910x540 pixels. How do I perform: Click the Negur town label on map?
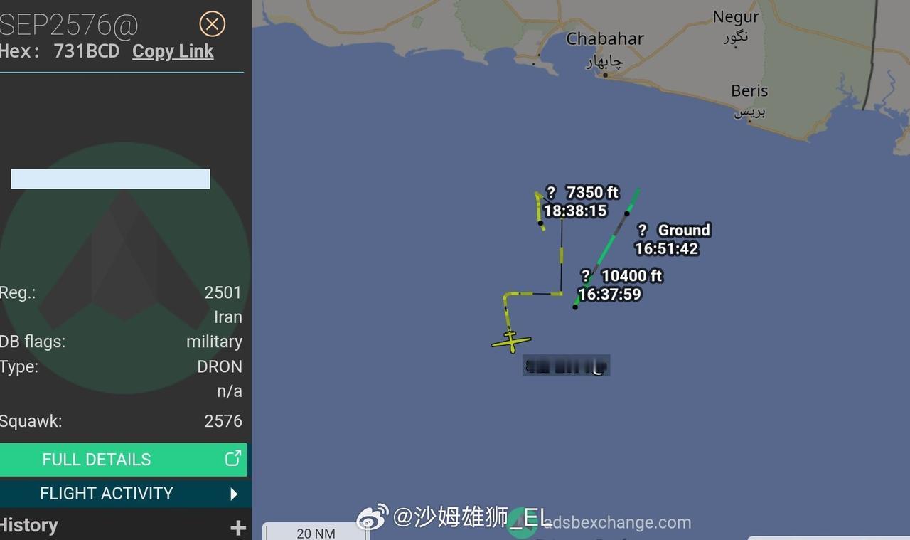(736, 17)
